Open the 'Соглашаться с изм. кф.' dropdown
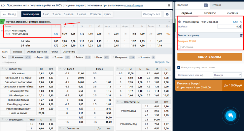244x131 pixels. pyautogui.click(x=227, y=75)
